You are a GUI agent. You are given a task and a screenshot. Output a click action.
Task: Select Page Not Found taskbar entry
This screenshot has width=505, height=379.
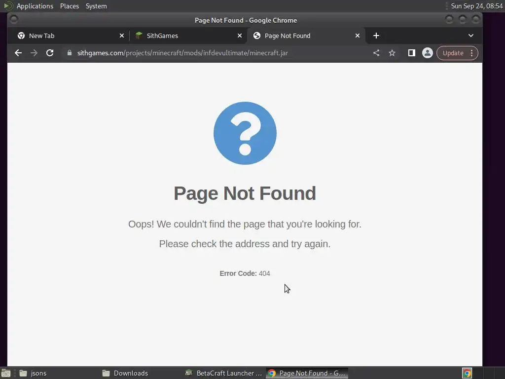point(307,373)
